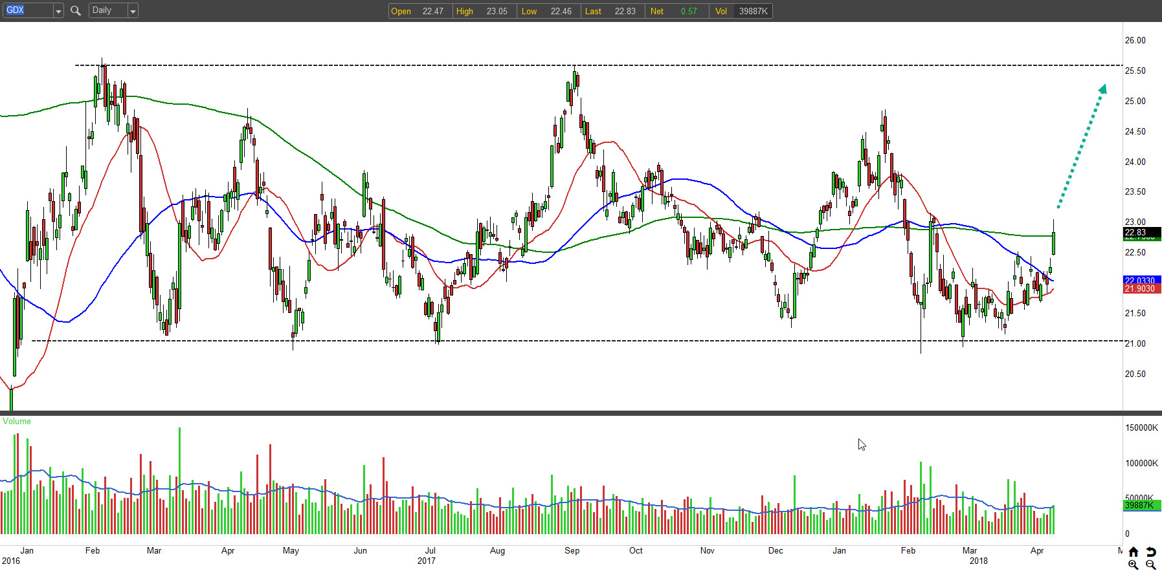The height and width of the screenshot is (571, 1162).
Task: Click the magnifier symbol search icon
Action: pyautogui.click(x=76, y=10)
